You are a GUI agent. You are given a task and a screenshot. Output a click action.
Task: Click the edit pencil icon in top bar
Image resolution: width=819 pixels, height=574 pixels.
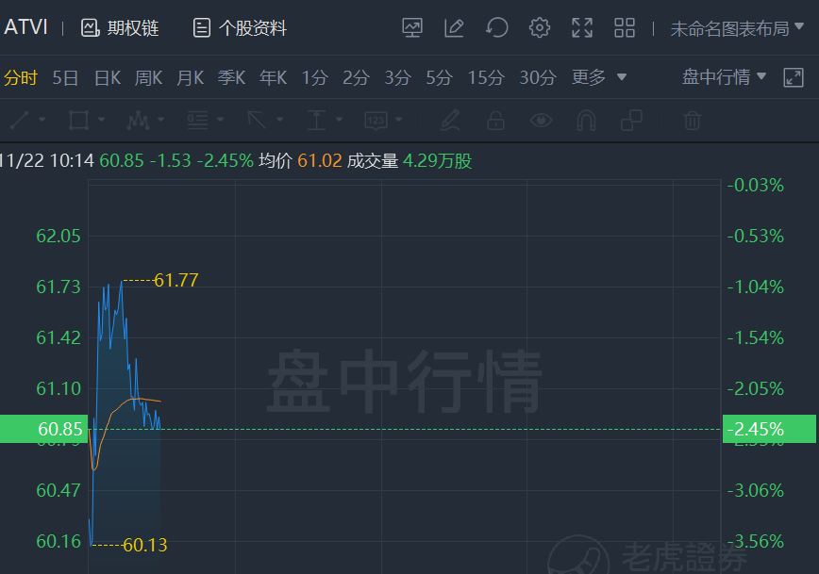point(454,27)
